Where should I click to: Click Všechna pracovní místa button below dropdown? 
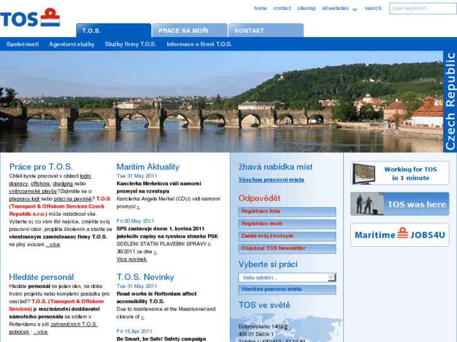coord(287,290)
